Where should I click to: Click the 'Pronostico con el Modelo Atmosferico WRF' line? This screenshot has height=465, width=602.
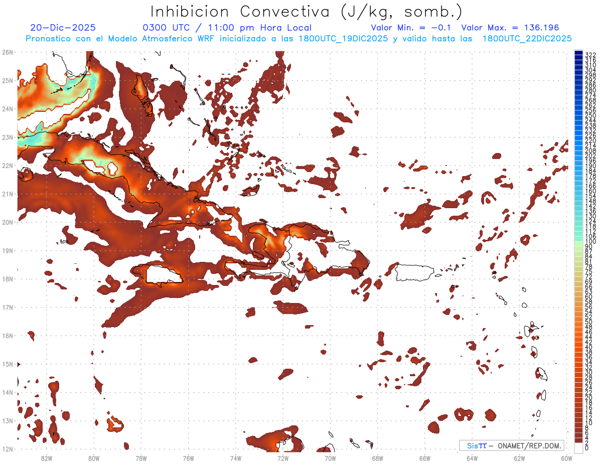click(x=298, y=39)
